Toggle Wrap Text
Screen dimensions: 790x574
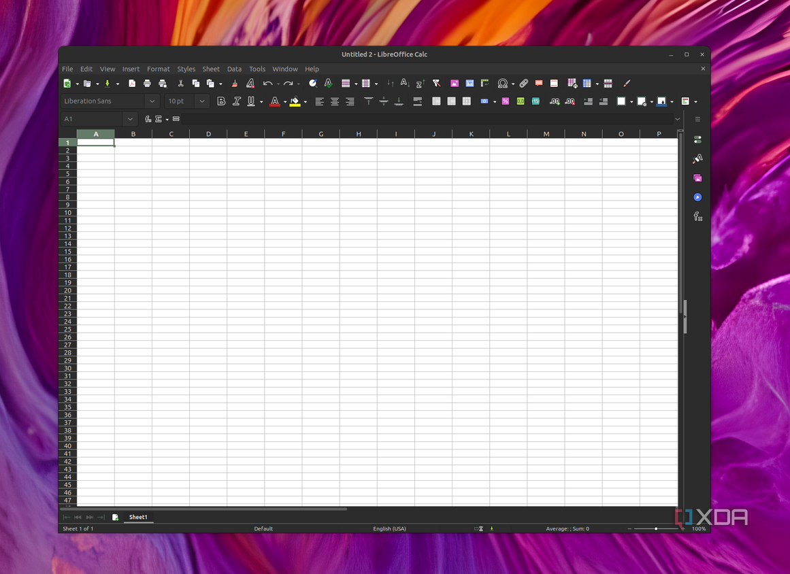click(x=417, y=101)
